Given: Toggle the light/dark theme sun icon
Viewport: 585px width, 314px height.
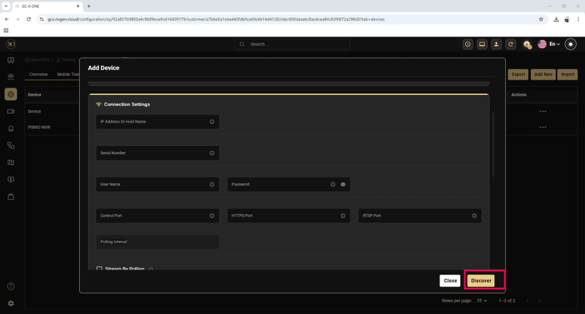Looking at the screenshot, I should pyautogui.click(x=570, y=44).
